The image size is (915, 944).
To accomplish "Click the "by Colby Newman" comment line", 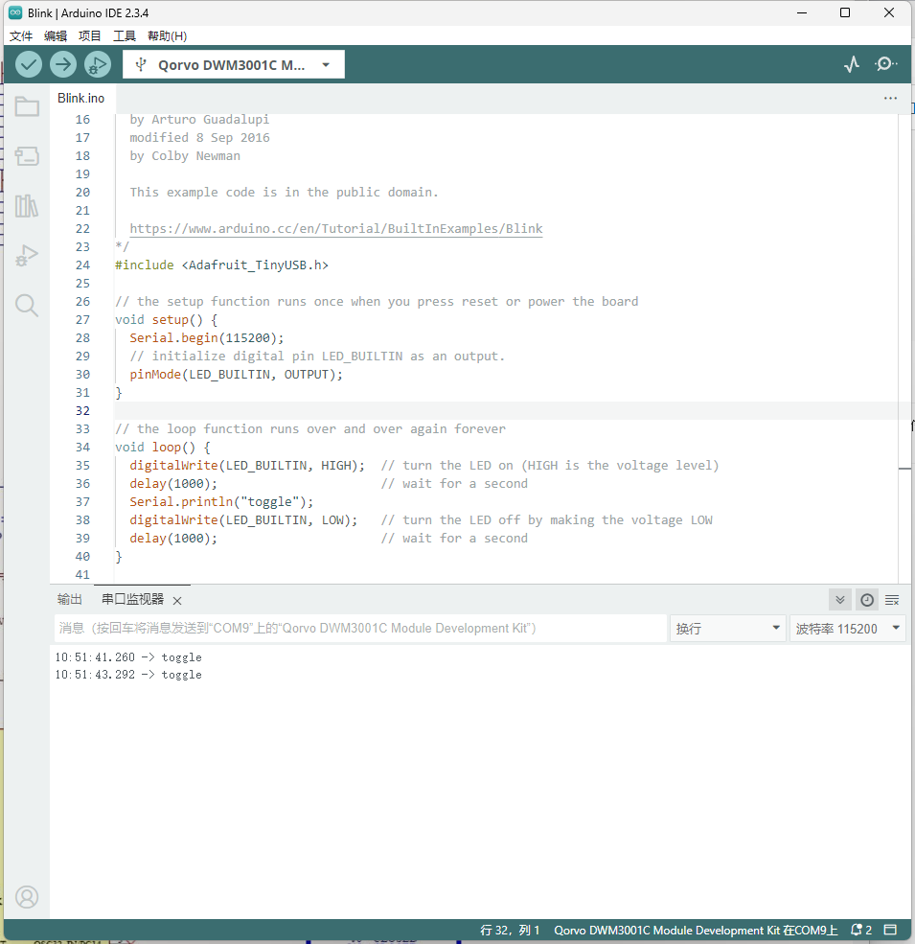I will coord(185,156).
